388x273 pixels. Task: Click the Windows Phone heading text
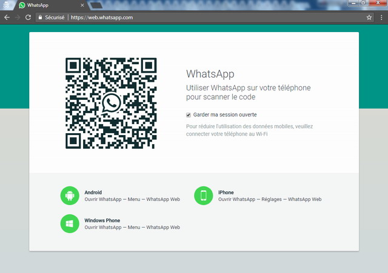[x=102, y=220]
